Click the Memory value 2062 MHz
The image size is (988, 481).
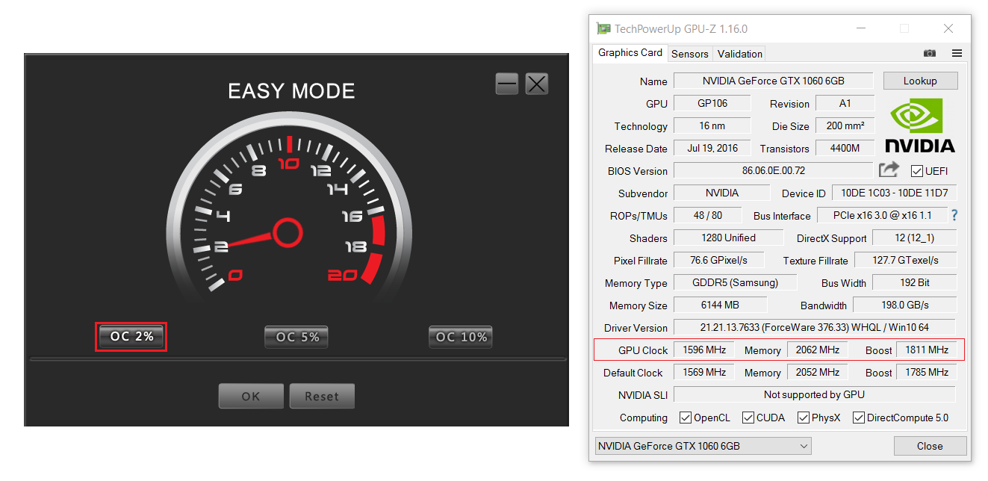coord(818,350)
